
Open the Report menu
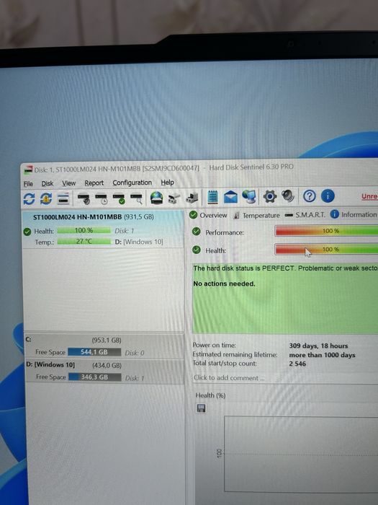[94, 183]
